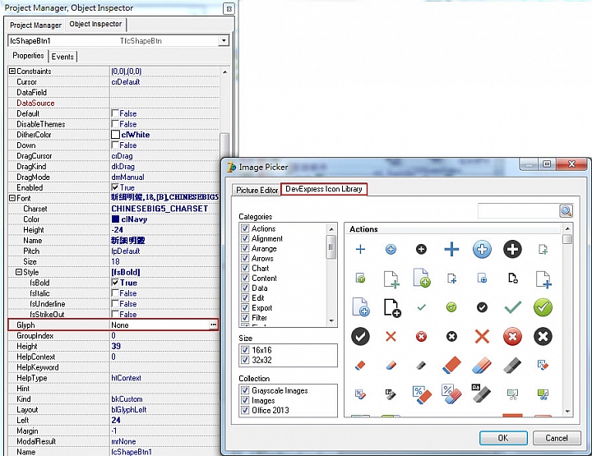The image size is (592, 456).
Task: Toggle the Enabled True checkbox
Action: (115, 187)
